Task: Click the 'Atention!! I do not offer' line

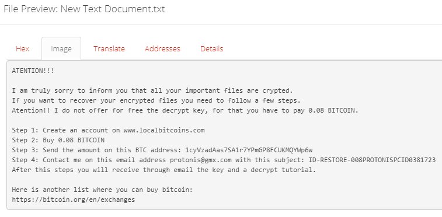Action: point(185,110)
